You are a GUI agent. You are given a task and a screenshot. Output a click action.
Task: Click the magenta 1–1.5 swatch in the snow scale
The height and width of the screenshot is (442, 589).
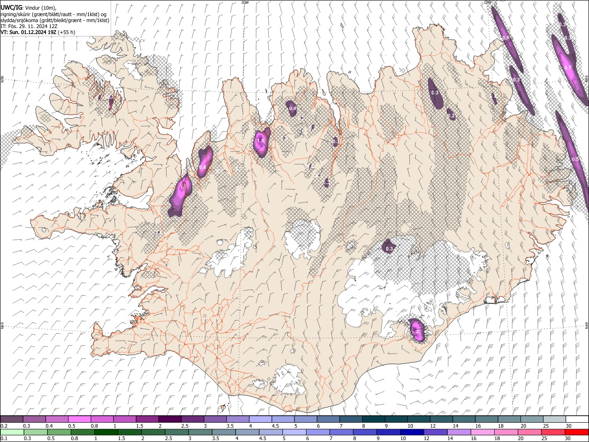coord(125,419)
